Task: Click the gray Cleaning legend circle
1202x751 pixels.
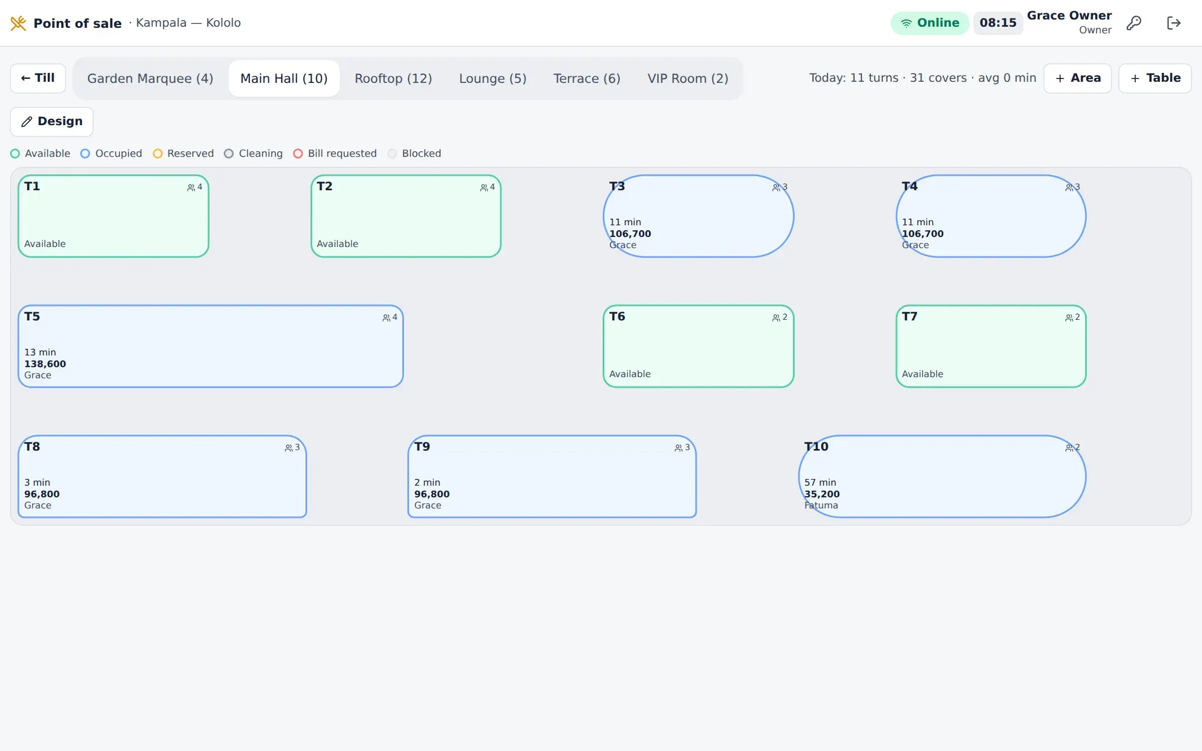Action: tap(229, 154)
